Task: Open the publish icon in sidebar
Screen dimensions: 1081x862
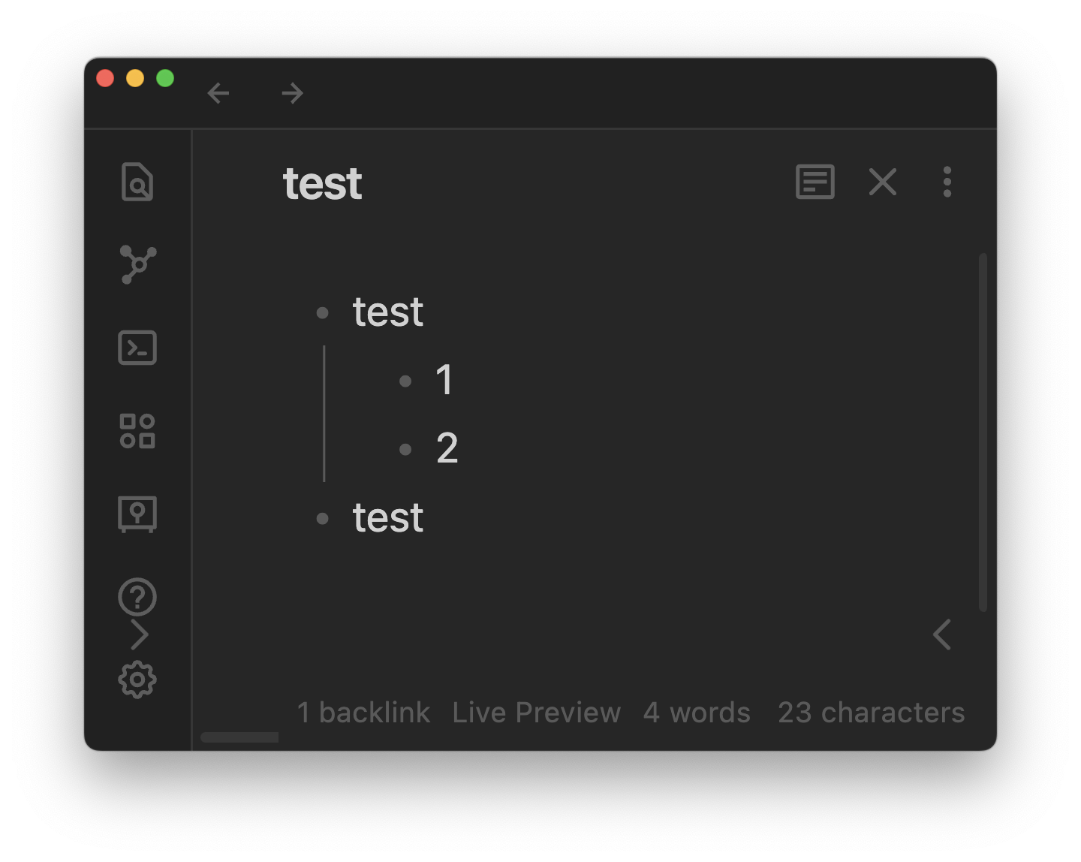Action: coord(137,514)
